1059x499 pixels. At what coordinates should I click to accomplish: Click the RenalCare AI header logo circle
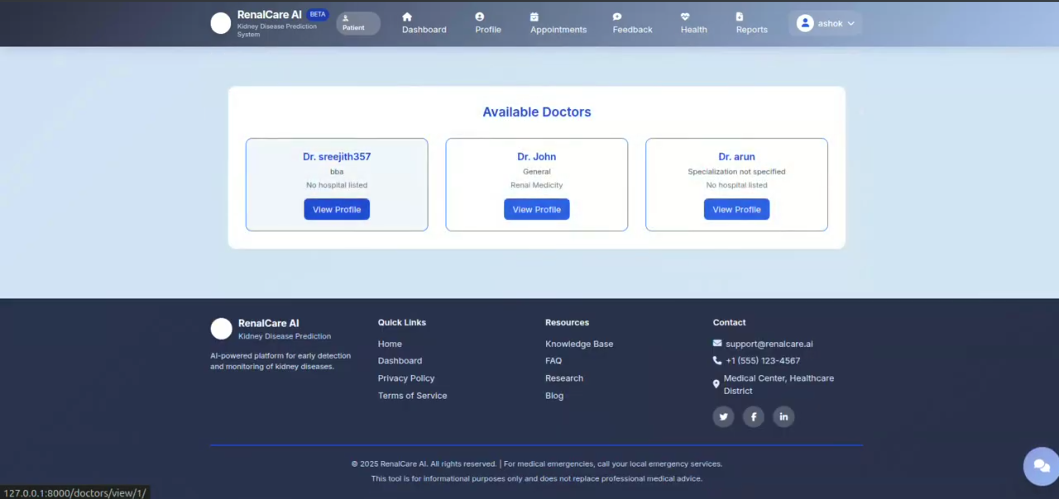(221, 23)
